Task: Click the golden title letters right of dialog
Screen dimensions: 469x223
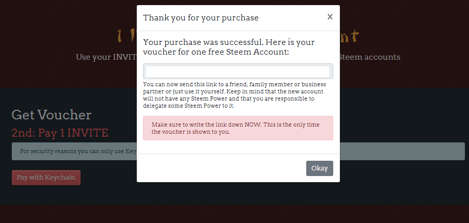Action: click(x=350, y=37)
